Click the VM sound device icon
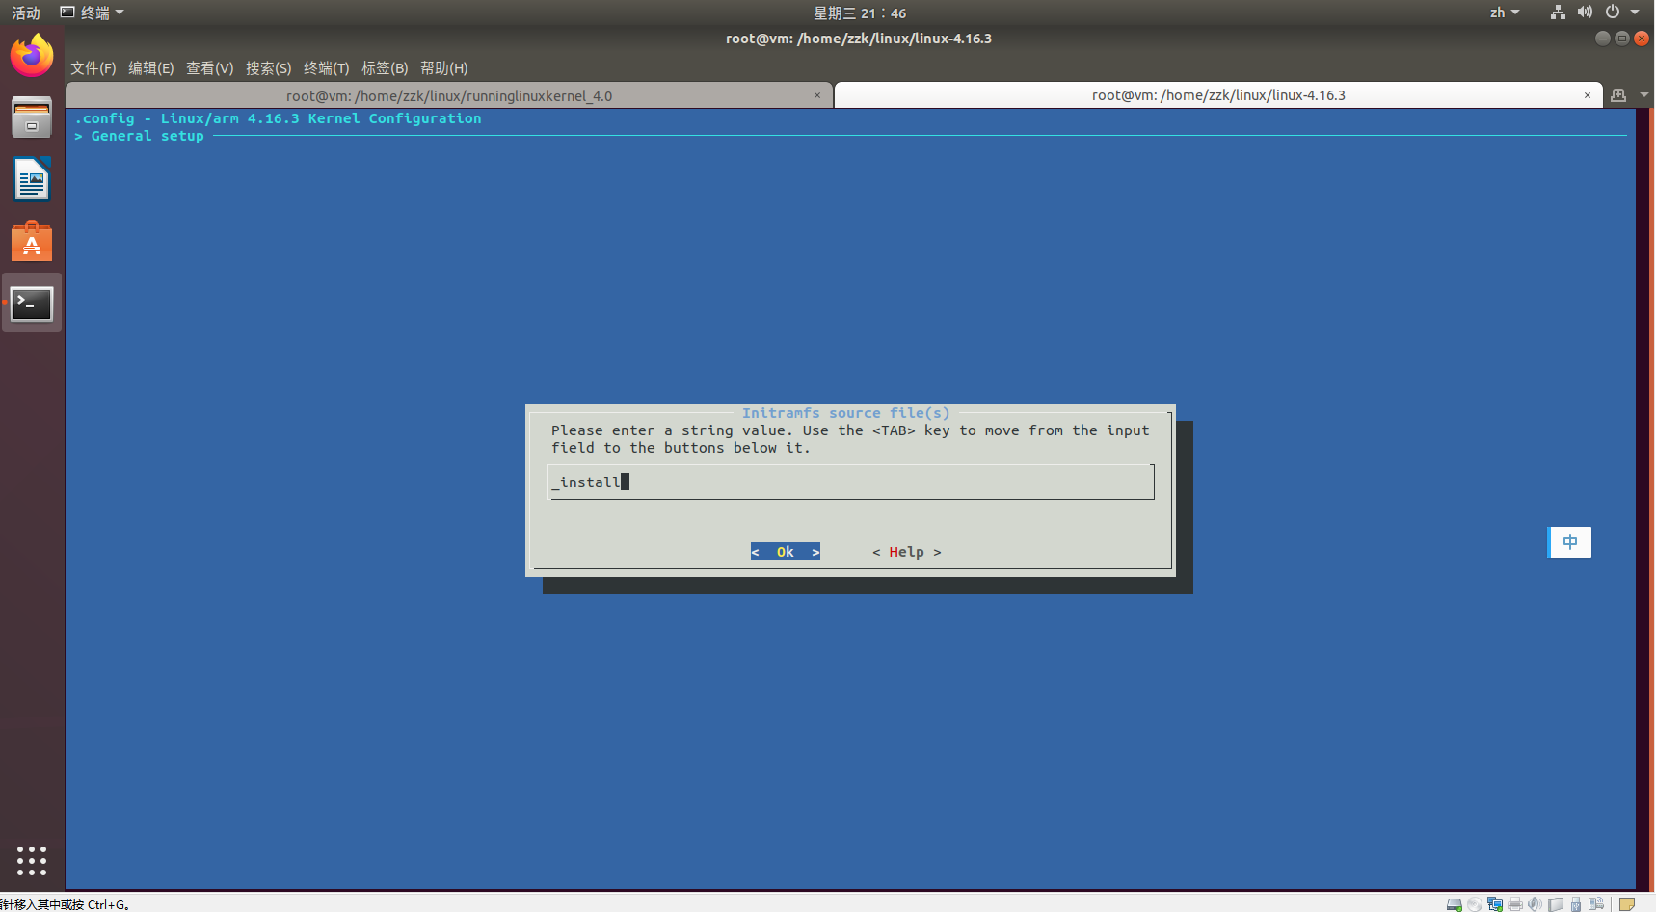The width and height of the screenshot is (1656, 912). (x=1535, y=904)
